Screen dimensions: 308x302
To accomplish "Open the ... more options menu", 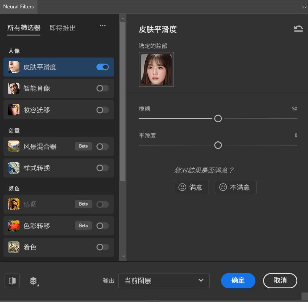I will 102,26.
